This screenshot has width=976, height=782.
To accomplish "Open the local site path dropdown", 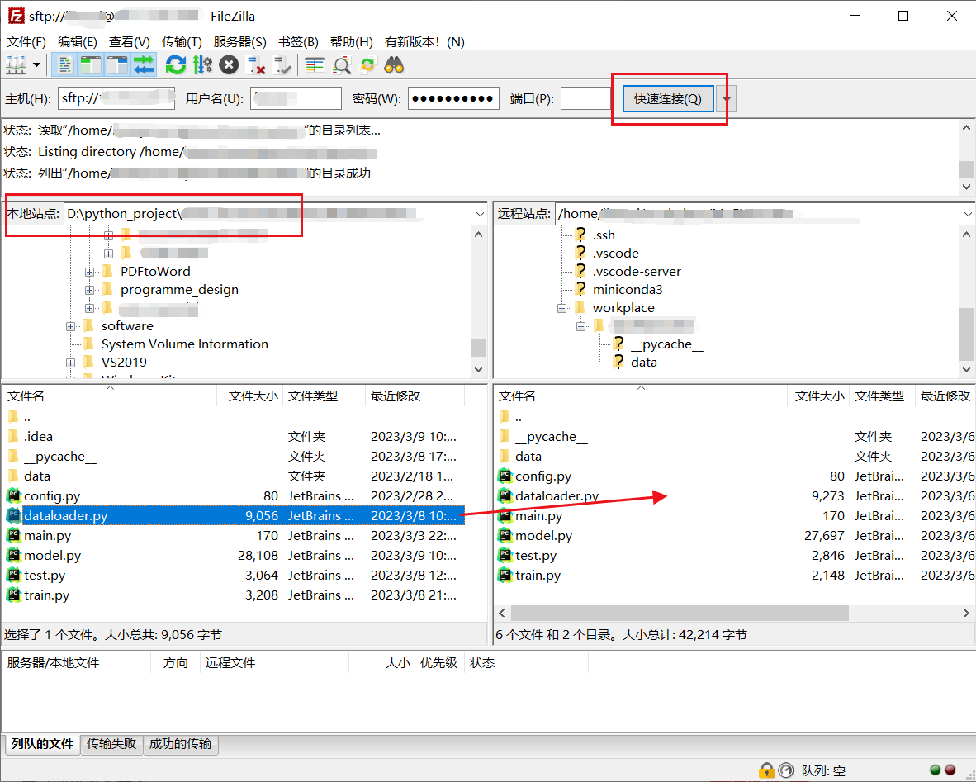I will (480, 213).
